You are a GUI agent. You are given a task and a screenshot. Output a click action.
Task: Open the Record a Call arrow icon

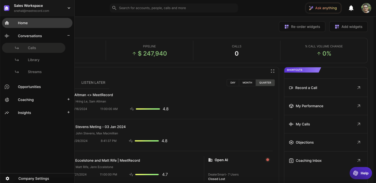[x=358, y=88]
